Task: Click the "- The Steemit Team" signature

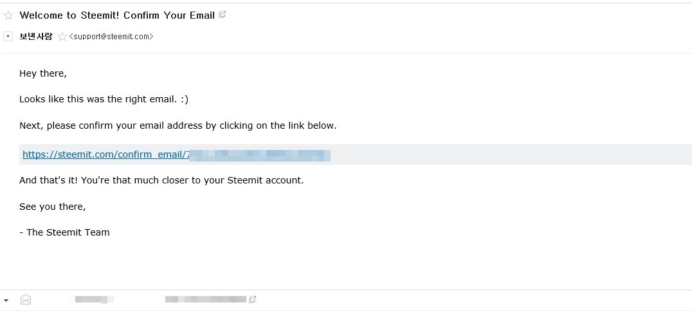Action: 64,232
